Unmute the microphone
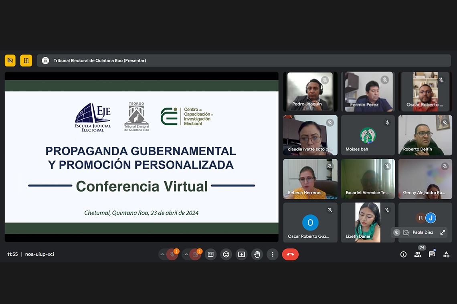The width and height of the screenshot is (457, 304). [x=172, y=254]
